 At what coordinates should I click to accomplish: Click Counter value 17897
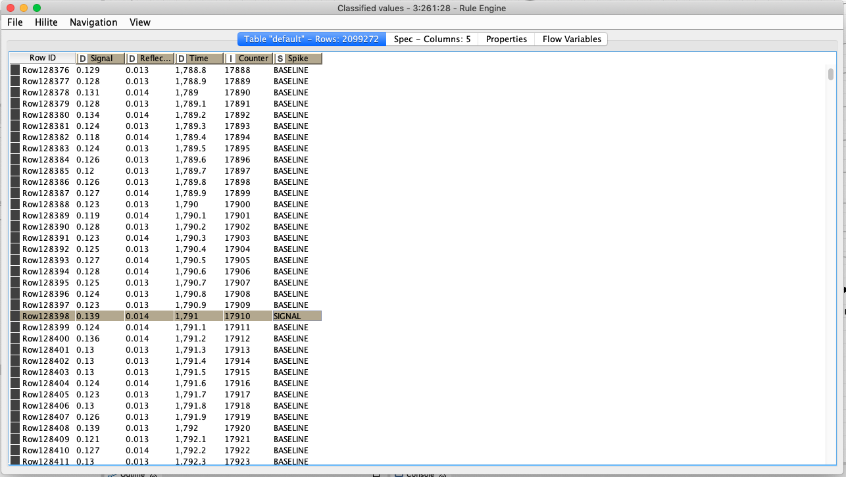pyautogui.click(x=237, y=170)
